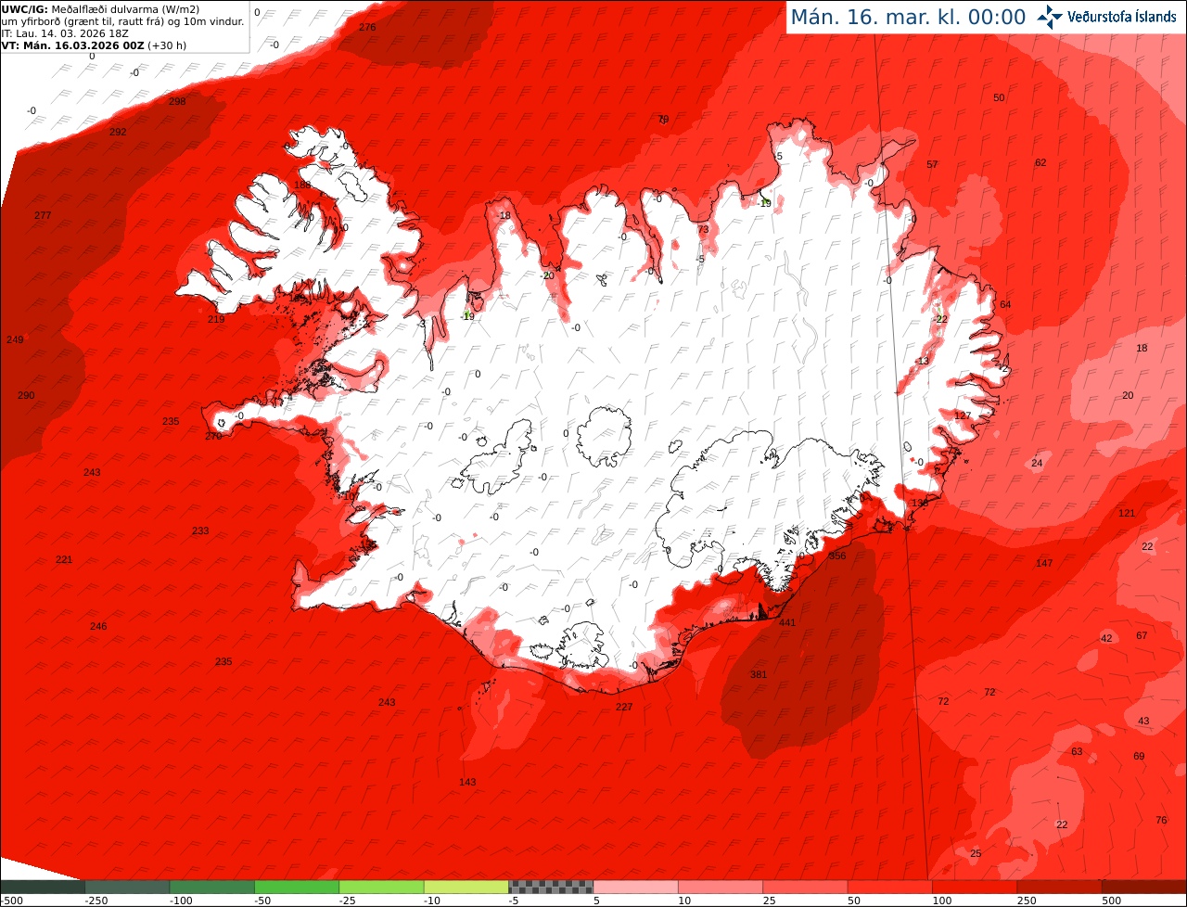Click the map value 143 in the southern ocean
This screenshot has height=907, width=1187.
tap(467, 782)
